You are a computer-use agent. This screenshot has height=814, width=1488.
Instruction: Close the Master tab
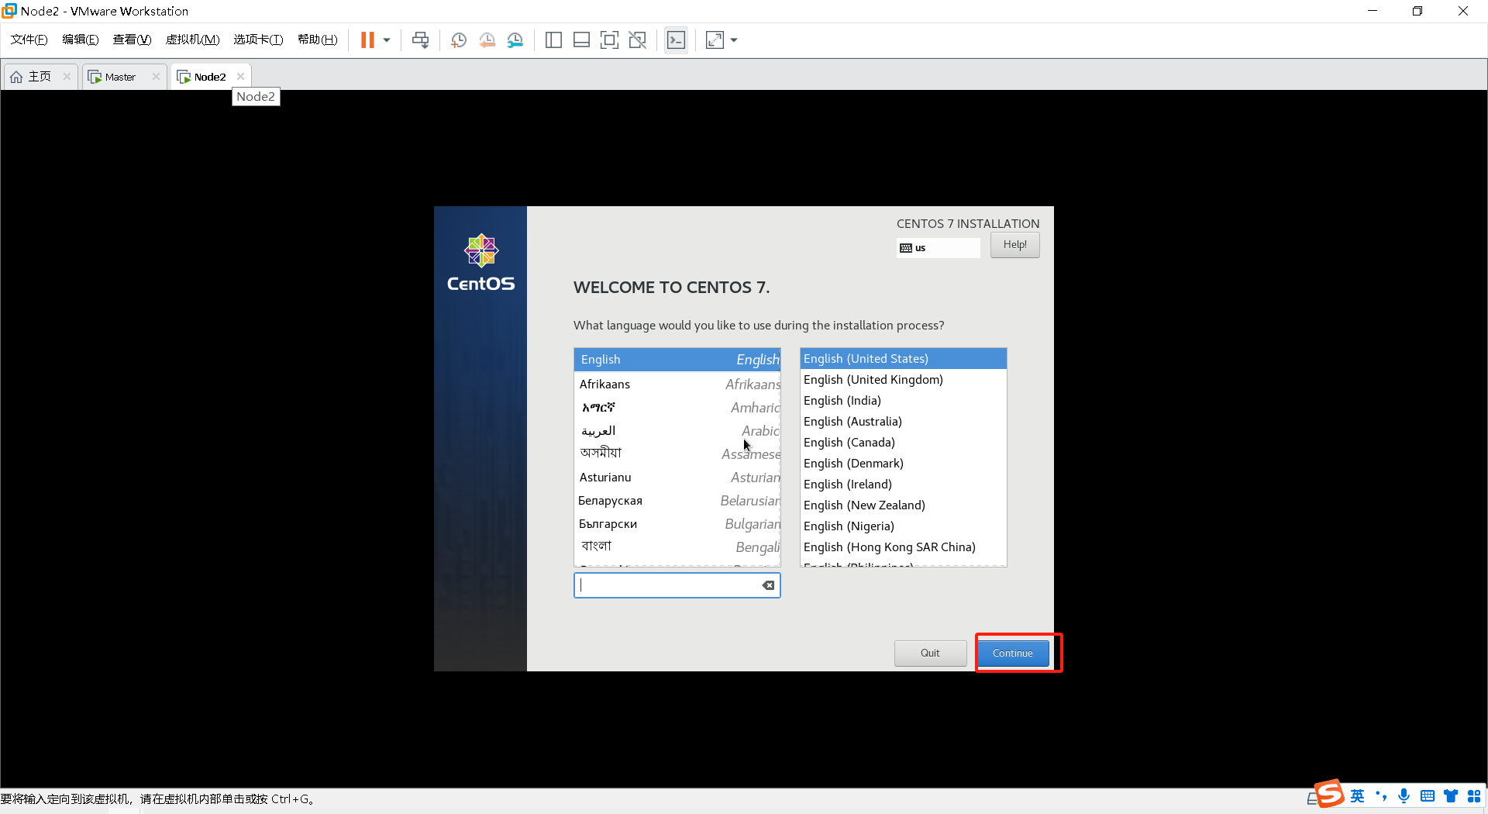pyautogui.click(x=156, y=77)
